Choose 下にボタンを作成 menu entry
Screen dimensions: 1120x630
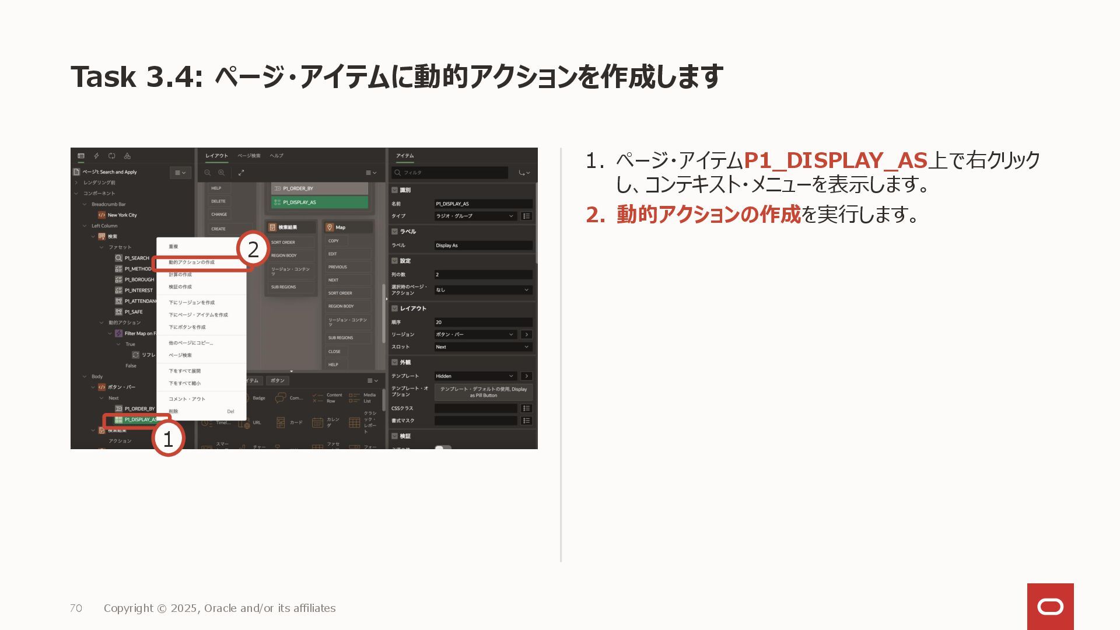201,327
